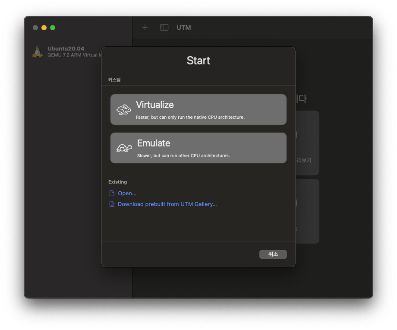The width and height of the screenshot is (397, 330).
Task: Click text 'Faster, but can only run the native CPU architecture.'
Action: [x=190, y=117]
